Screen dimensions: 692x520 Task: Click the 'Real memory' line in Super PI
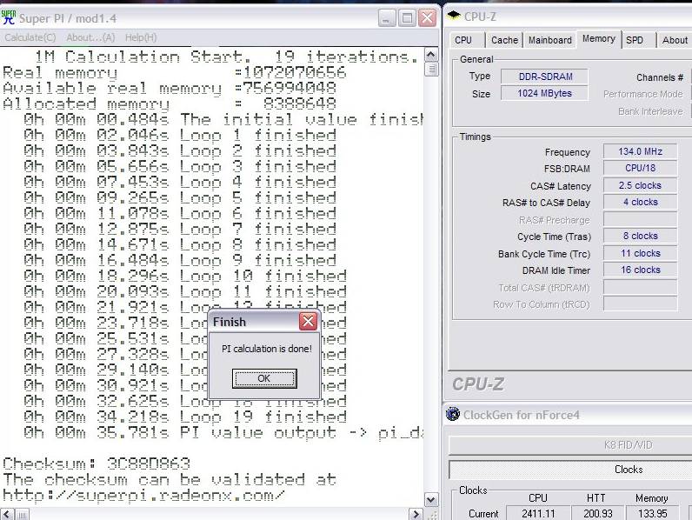pos(175,72)
